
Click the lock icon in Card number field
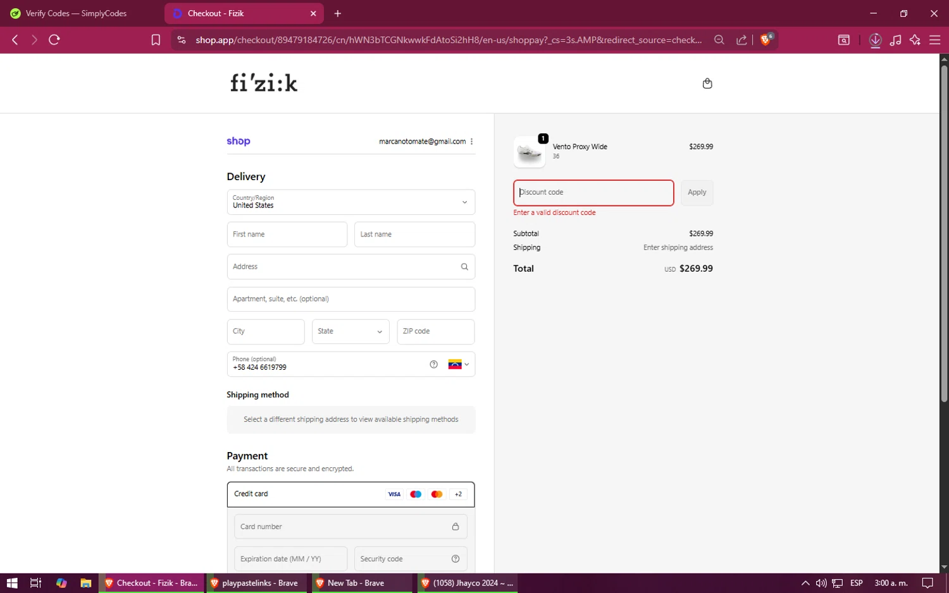tap(456, 527)
